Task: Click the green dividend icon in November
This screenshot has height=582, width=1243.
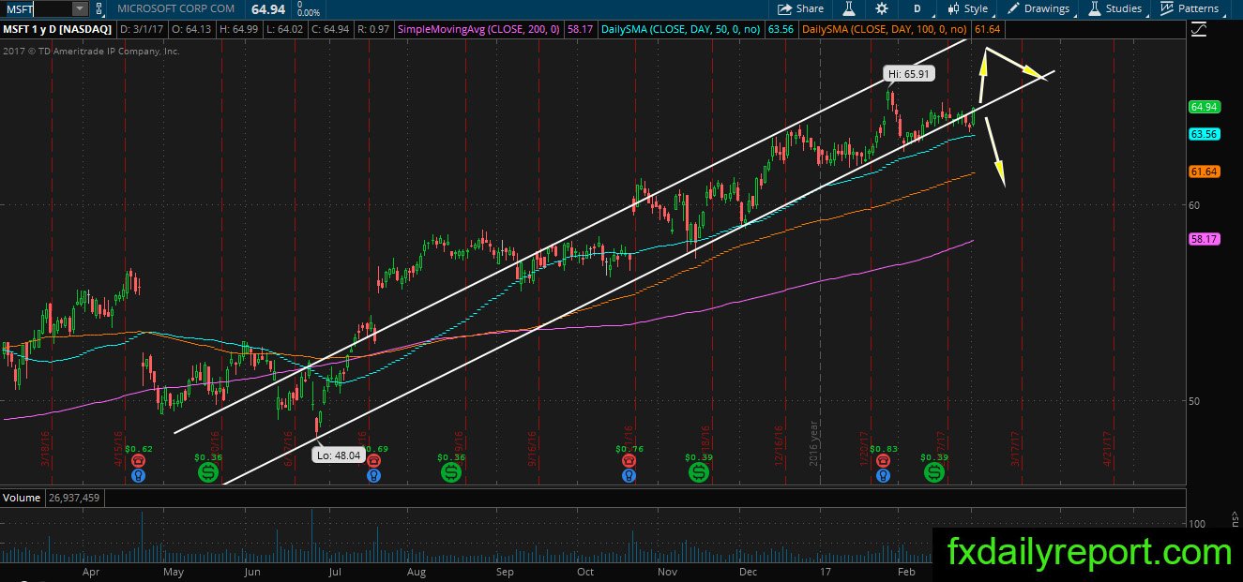Action: 698,473
